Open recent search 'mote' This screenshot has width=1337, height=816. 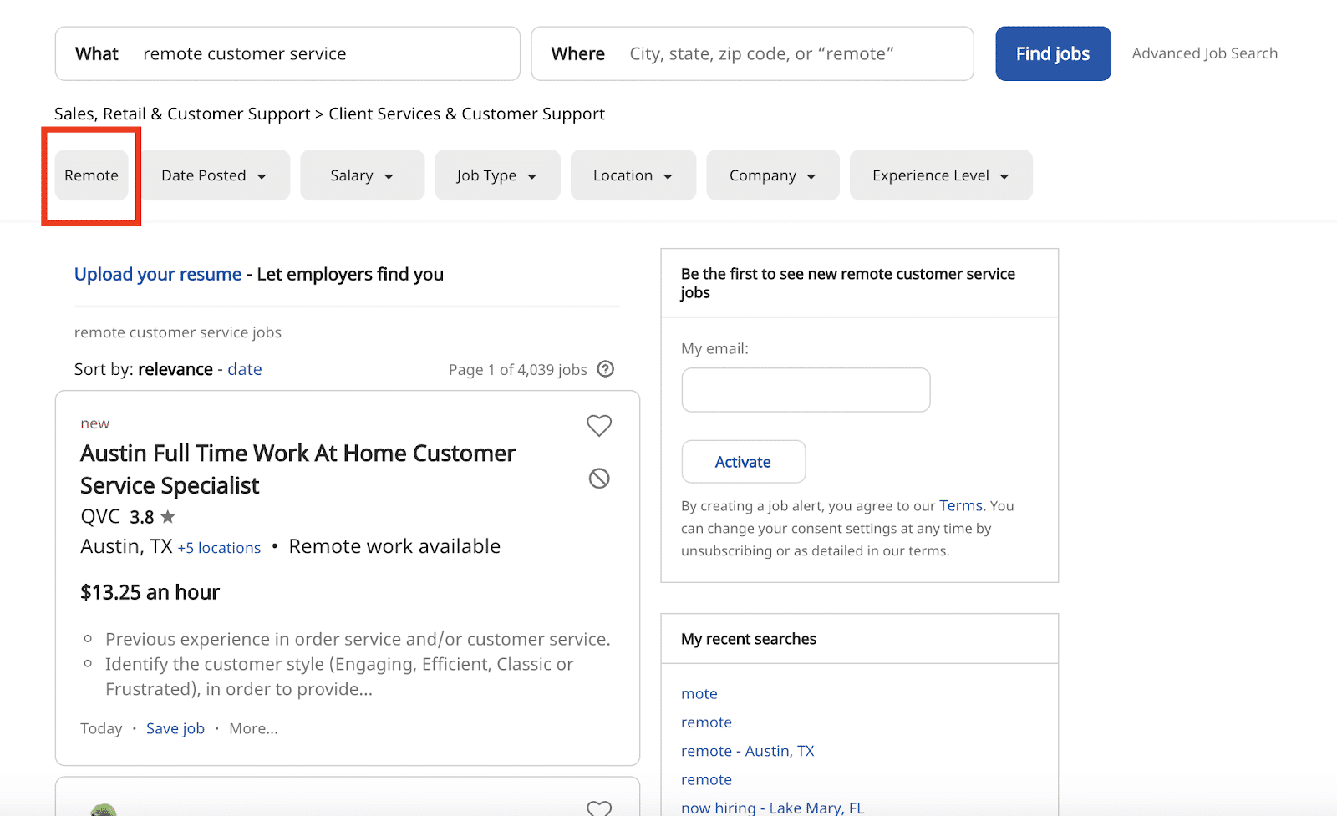click(x=699, y=693)
